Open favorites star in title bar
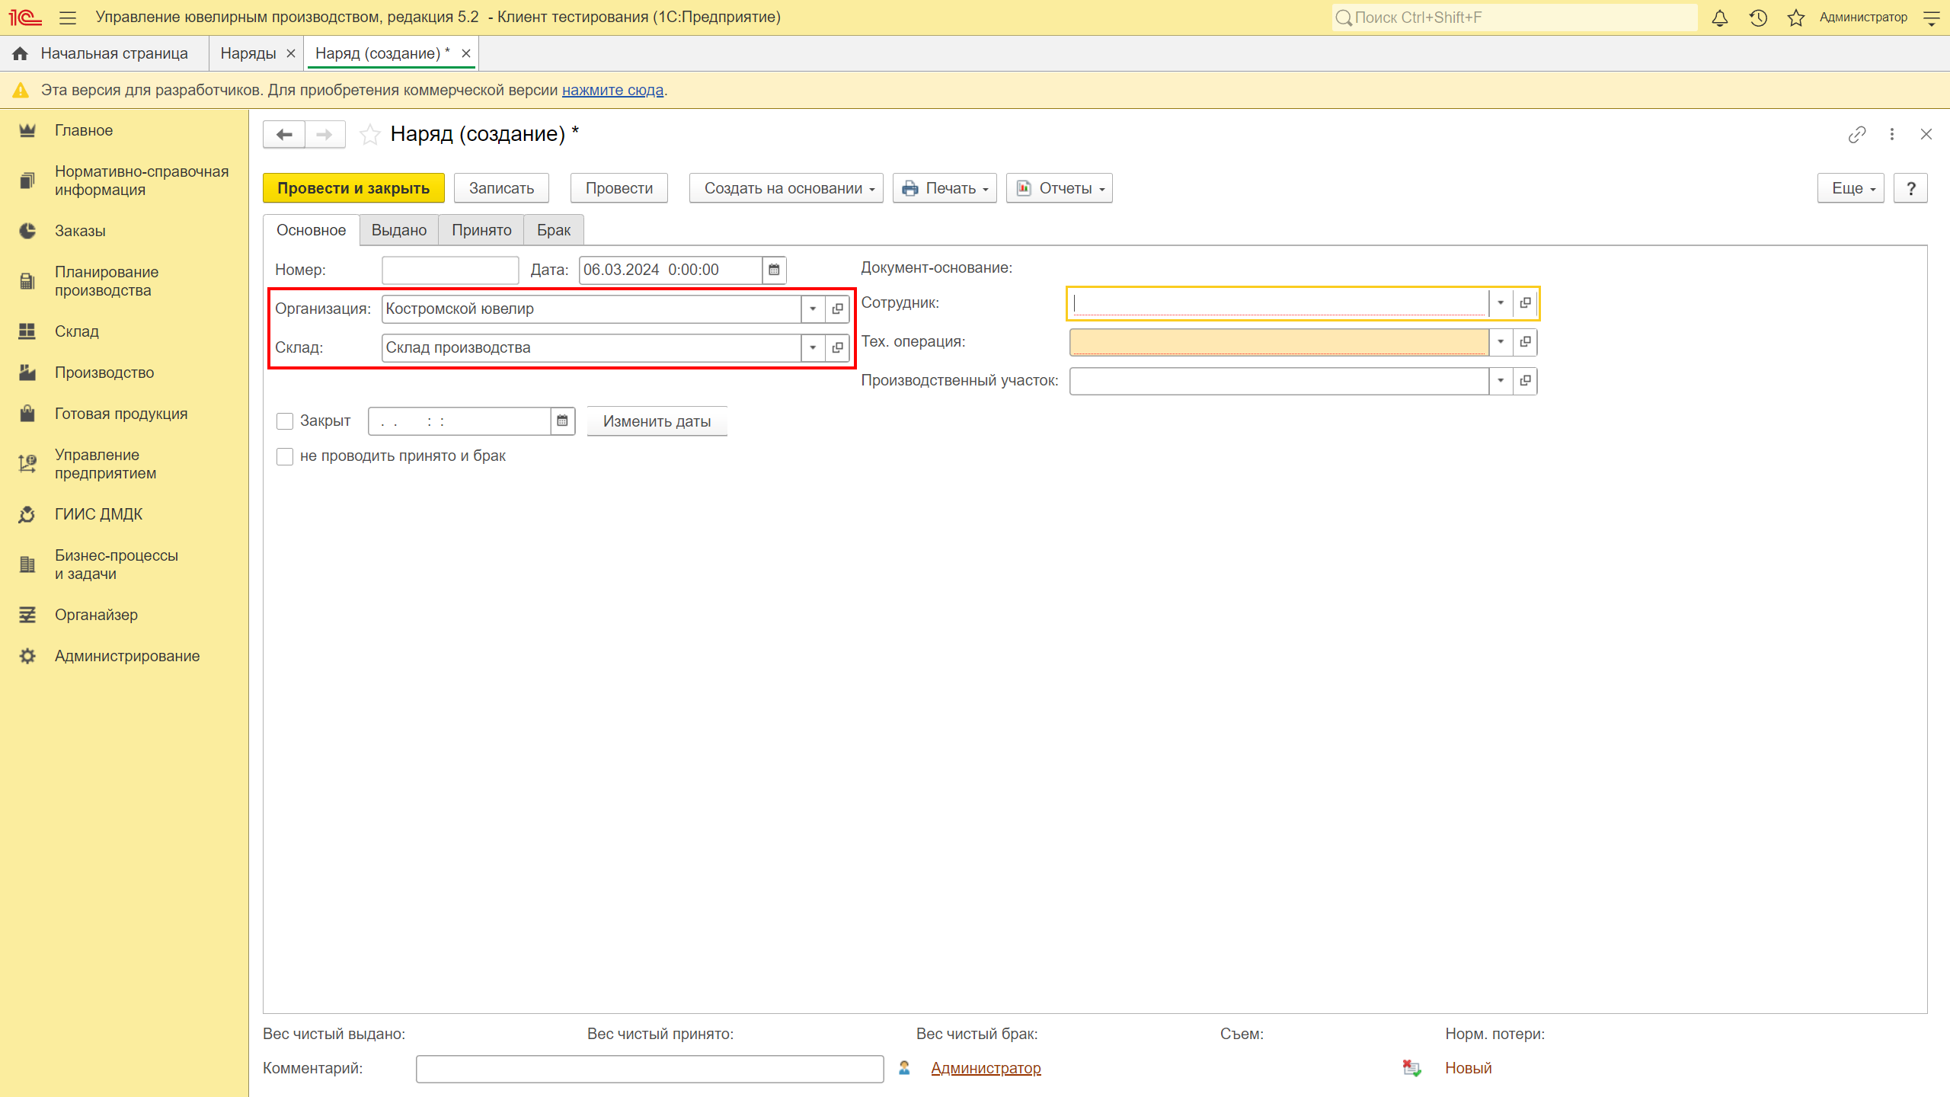 tap(1796, 18)
